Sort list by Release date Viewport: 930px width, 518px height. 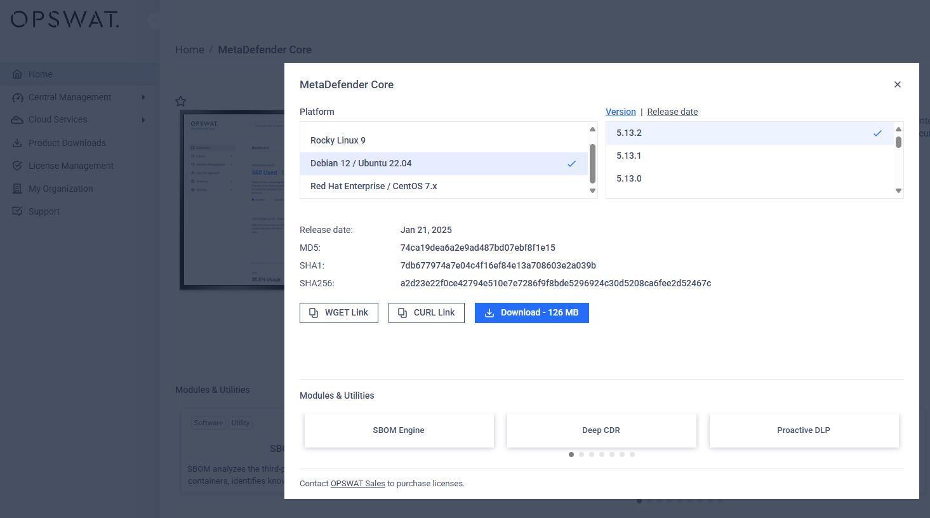point(672,112)
